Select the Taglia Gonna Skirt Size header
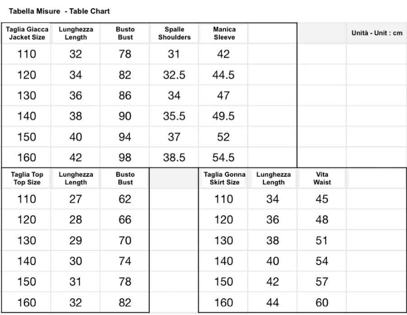Screen dimensions: 407x315 tap(224, 178)
